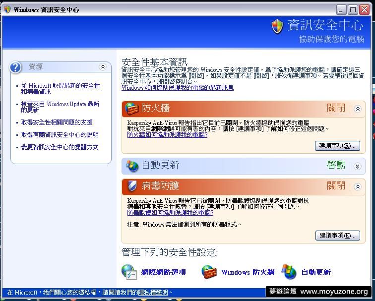Click the firewall brick-wall icon in 防火牆 header

(132, 109)
